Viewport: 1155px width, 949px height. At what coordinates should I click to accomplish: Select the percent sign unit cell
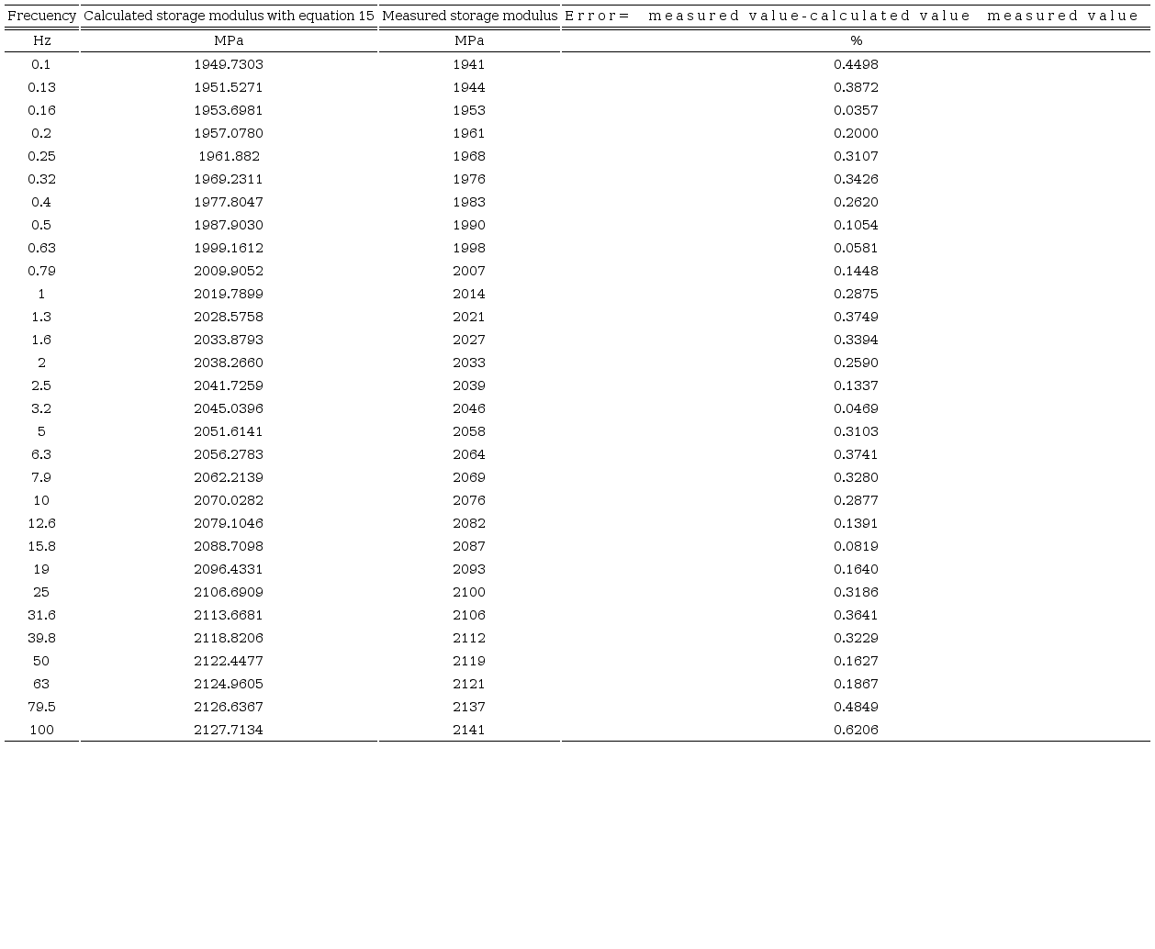pyautogui.click(x=856, y=40)
